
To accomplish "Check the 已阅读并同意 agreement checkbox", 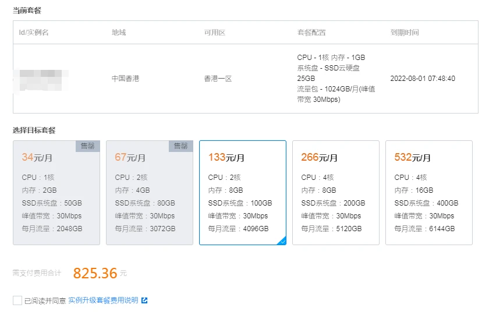I will (17, 300).
